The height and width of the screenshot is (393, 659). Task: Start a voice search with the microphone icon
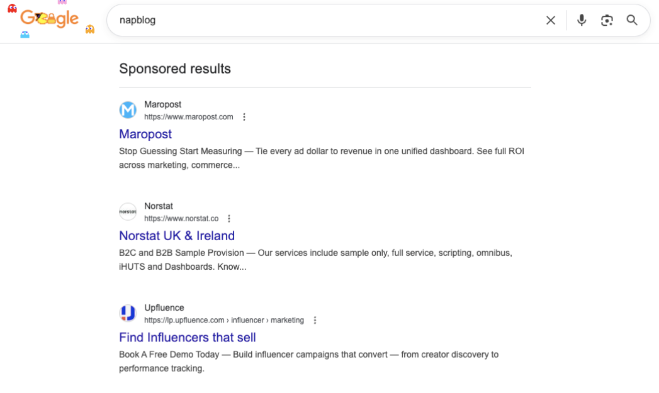point(582,20)
